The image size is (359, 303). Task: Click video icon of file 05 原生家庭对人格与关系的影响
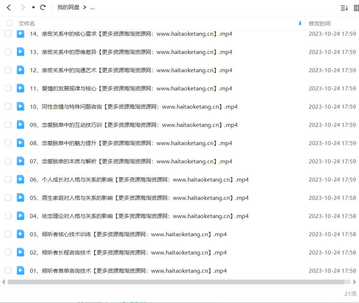[x=20, y=197]
